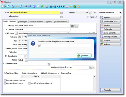The width and height of the screenshot is (126, 97).
Task: Expand the Tabela dropdown arrow
Action: pos(26,60)
